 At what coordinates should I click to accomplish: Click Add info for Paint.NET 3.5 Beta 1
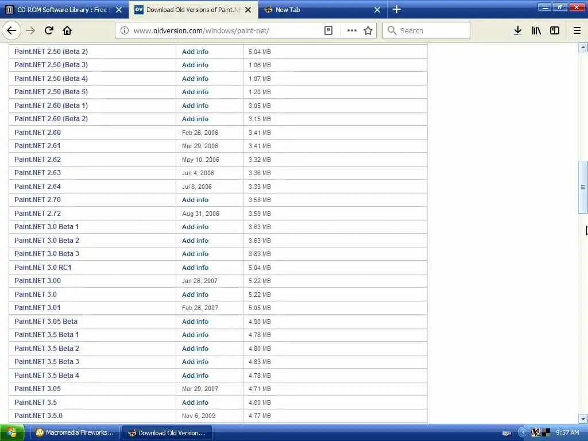coord(195,335)
